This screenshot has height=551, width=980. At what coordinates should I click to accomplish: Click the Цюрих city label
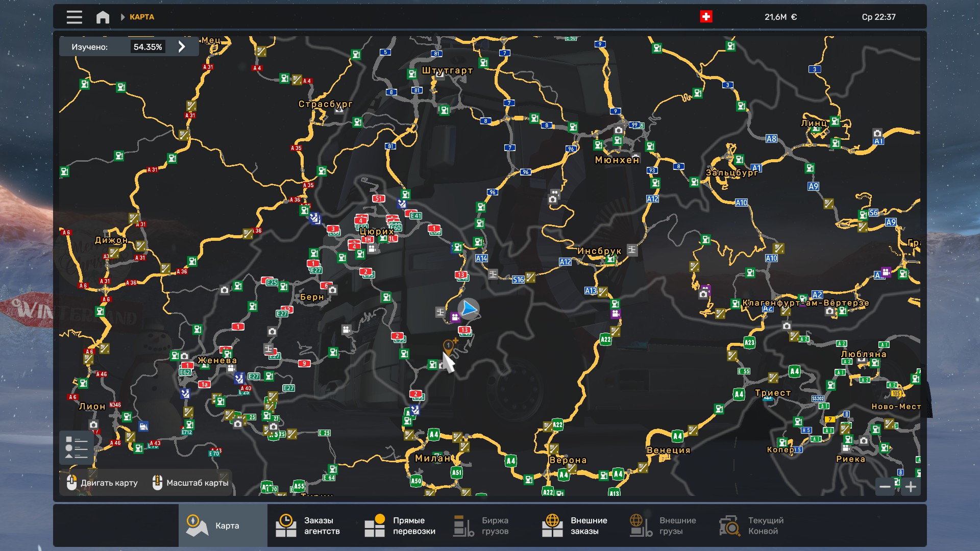[377, 232]
